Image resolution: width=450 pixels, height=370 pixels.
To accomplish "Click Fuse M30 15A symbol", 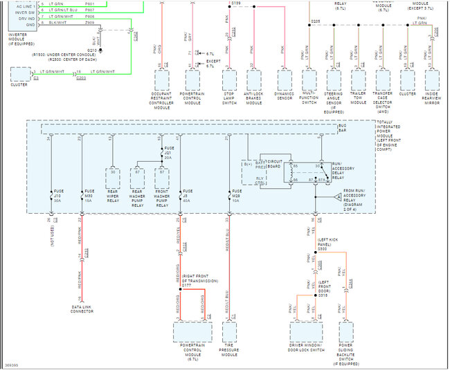I will [x=82, y=196].
